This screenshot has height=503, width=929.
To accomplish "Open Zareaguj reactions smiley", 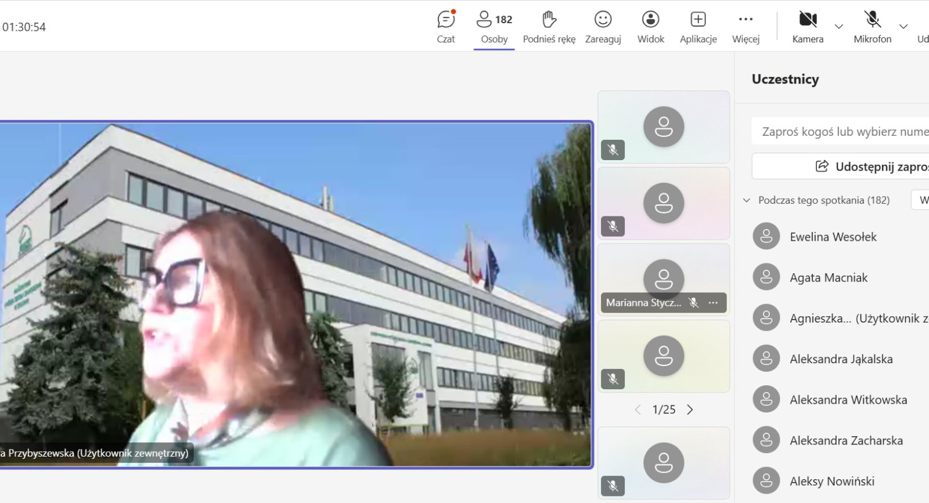I will [x=603, y=27].
